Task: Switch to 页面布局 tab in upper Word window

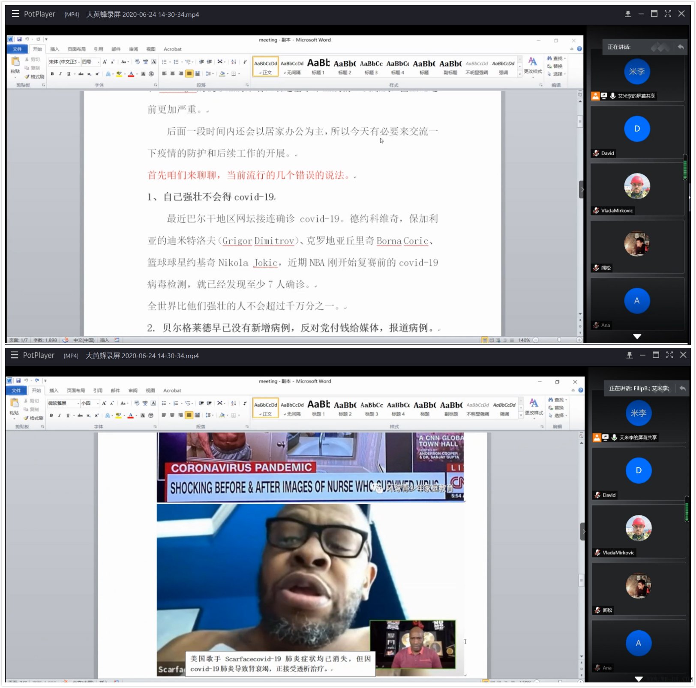Action: [x=76, y=49]
